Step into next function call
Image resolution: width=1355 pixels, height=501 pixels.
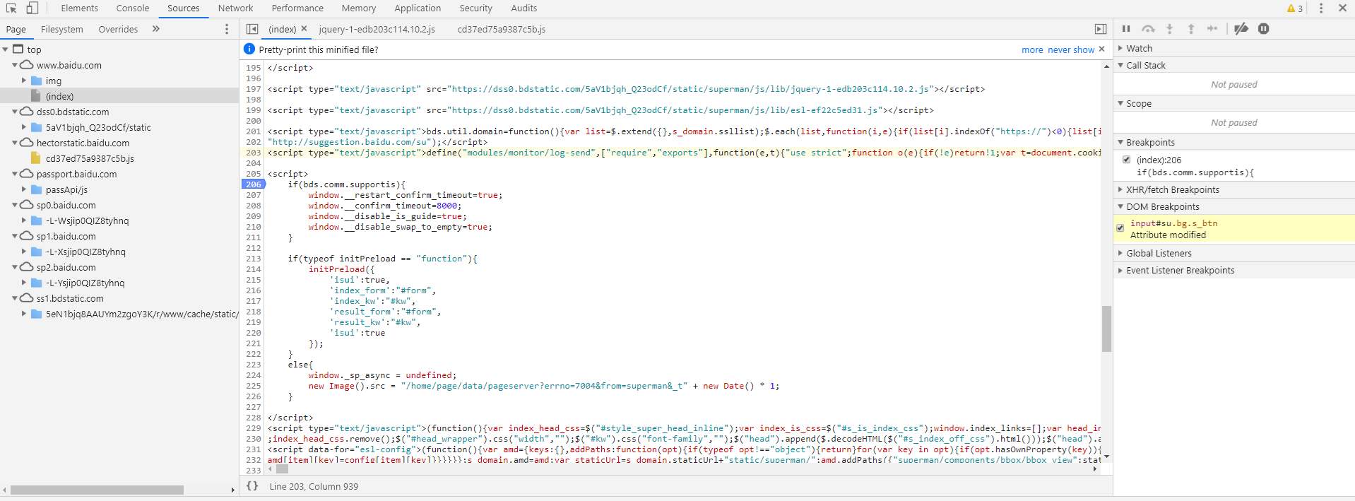1170,29
